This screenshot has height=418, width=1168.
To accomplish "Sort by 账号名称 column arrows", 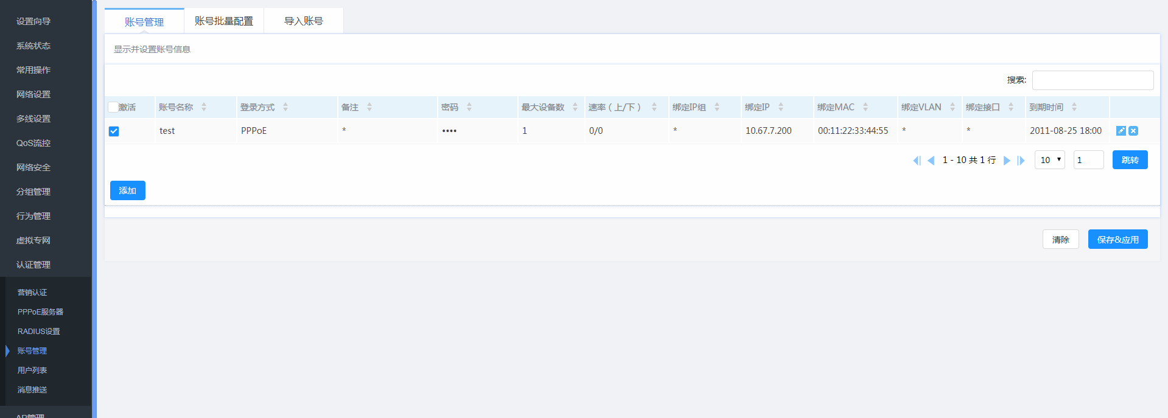I will click(x=204, y=107).
